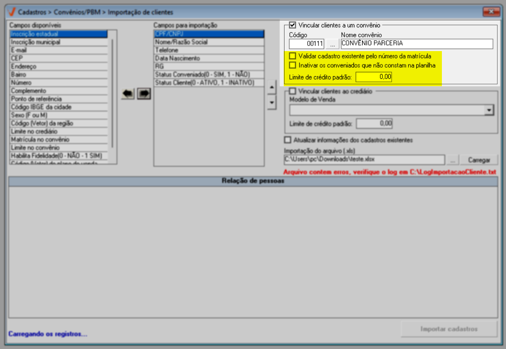506x349 pixels.
Task: Select Telefone in import fields
Action: (x=209, y=50)
